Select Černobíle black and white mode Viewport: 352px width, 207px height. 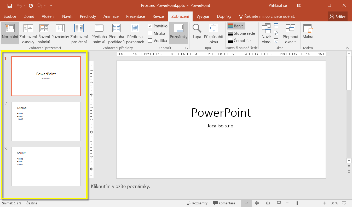pyautogui.click(x=239, y=41)
